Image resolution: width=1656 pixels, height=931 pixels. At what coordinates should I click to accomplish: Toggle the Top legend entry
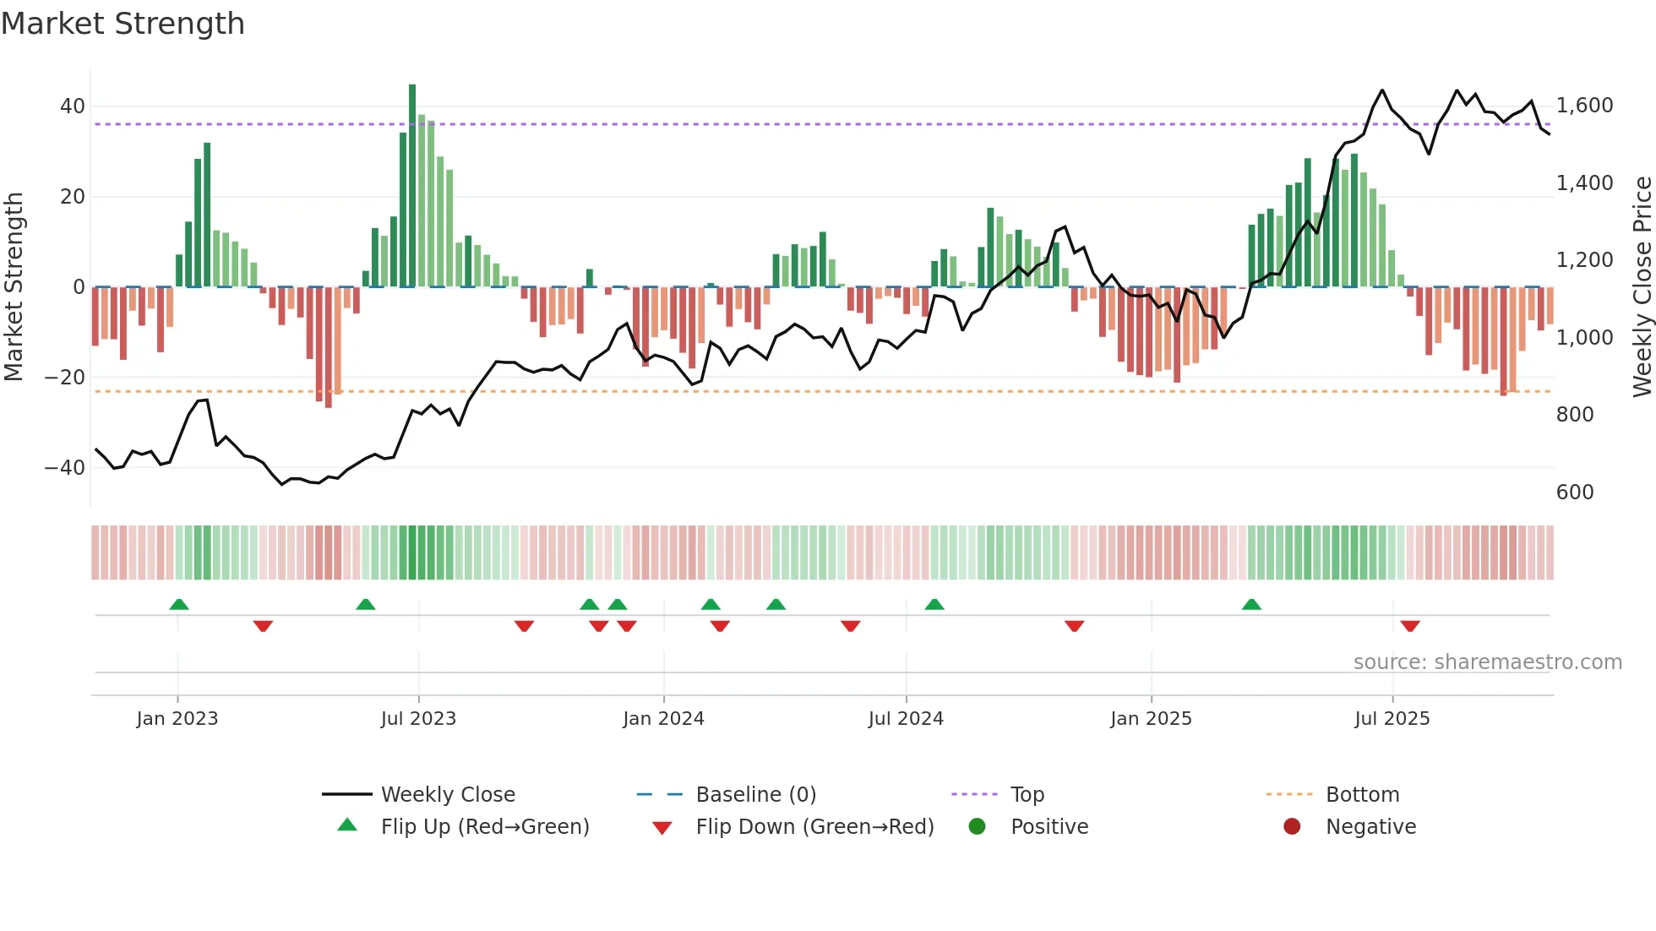(998, 794)
